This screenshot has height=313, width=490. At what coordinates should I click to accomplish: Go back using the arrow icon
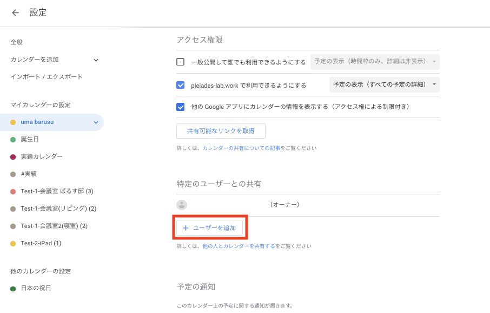pyautogui.click(x=15, y=12)
